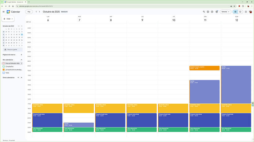
Task: Click the Buscar a gente field
Action: 13,49
